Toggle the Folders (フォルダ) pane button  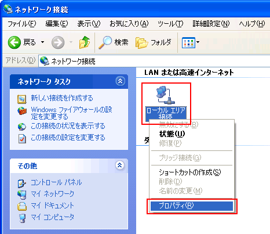point(154,42)
